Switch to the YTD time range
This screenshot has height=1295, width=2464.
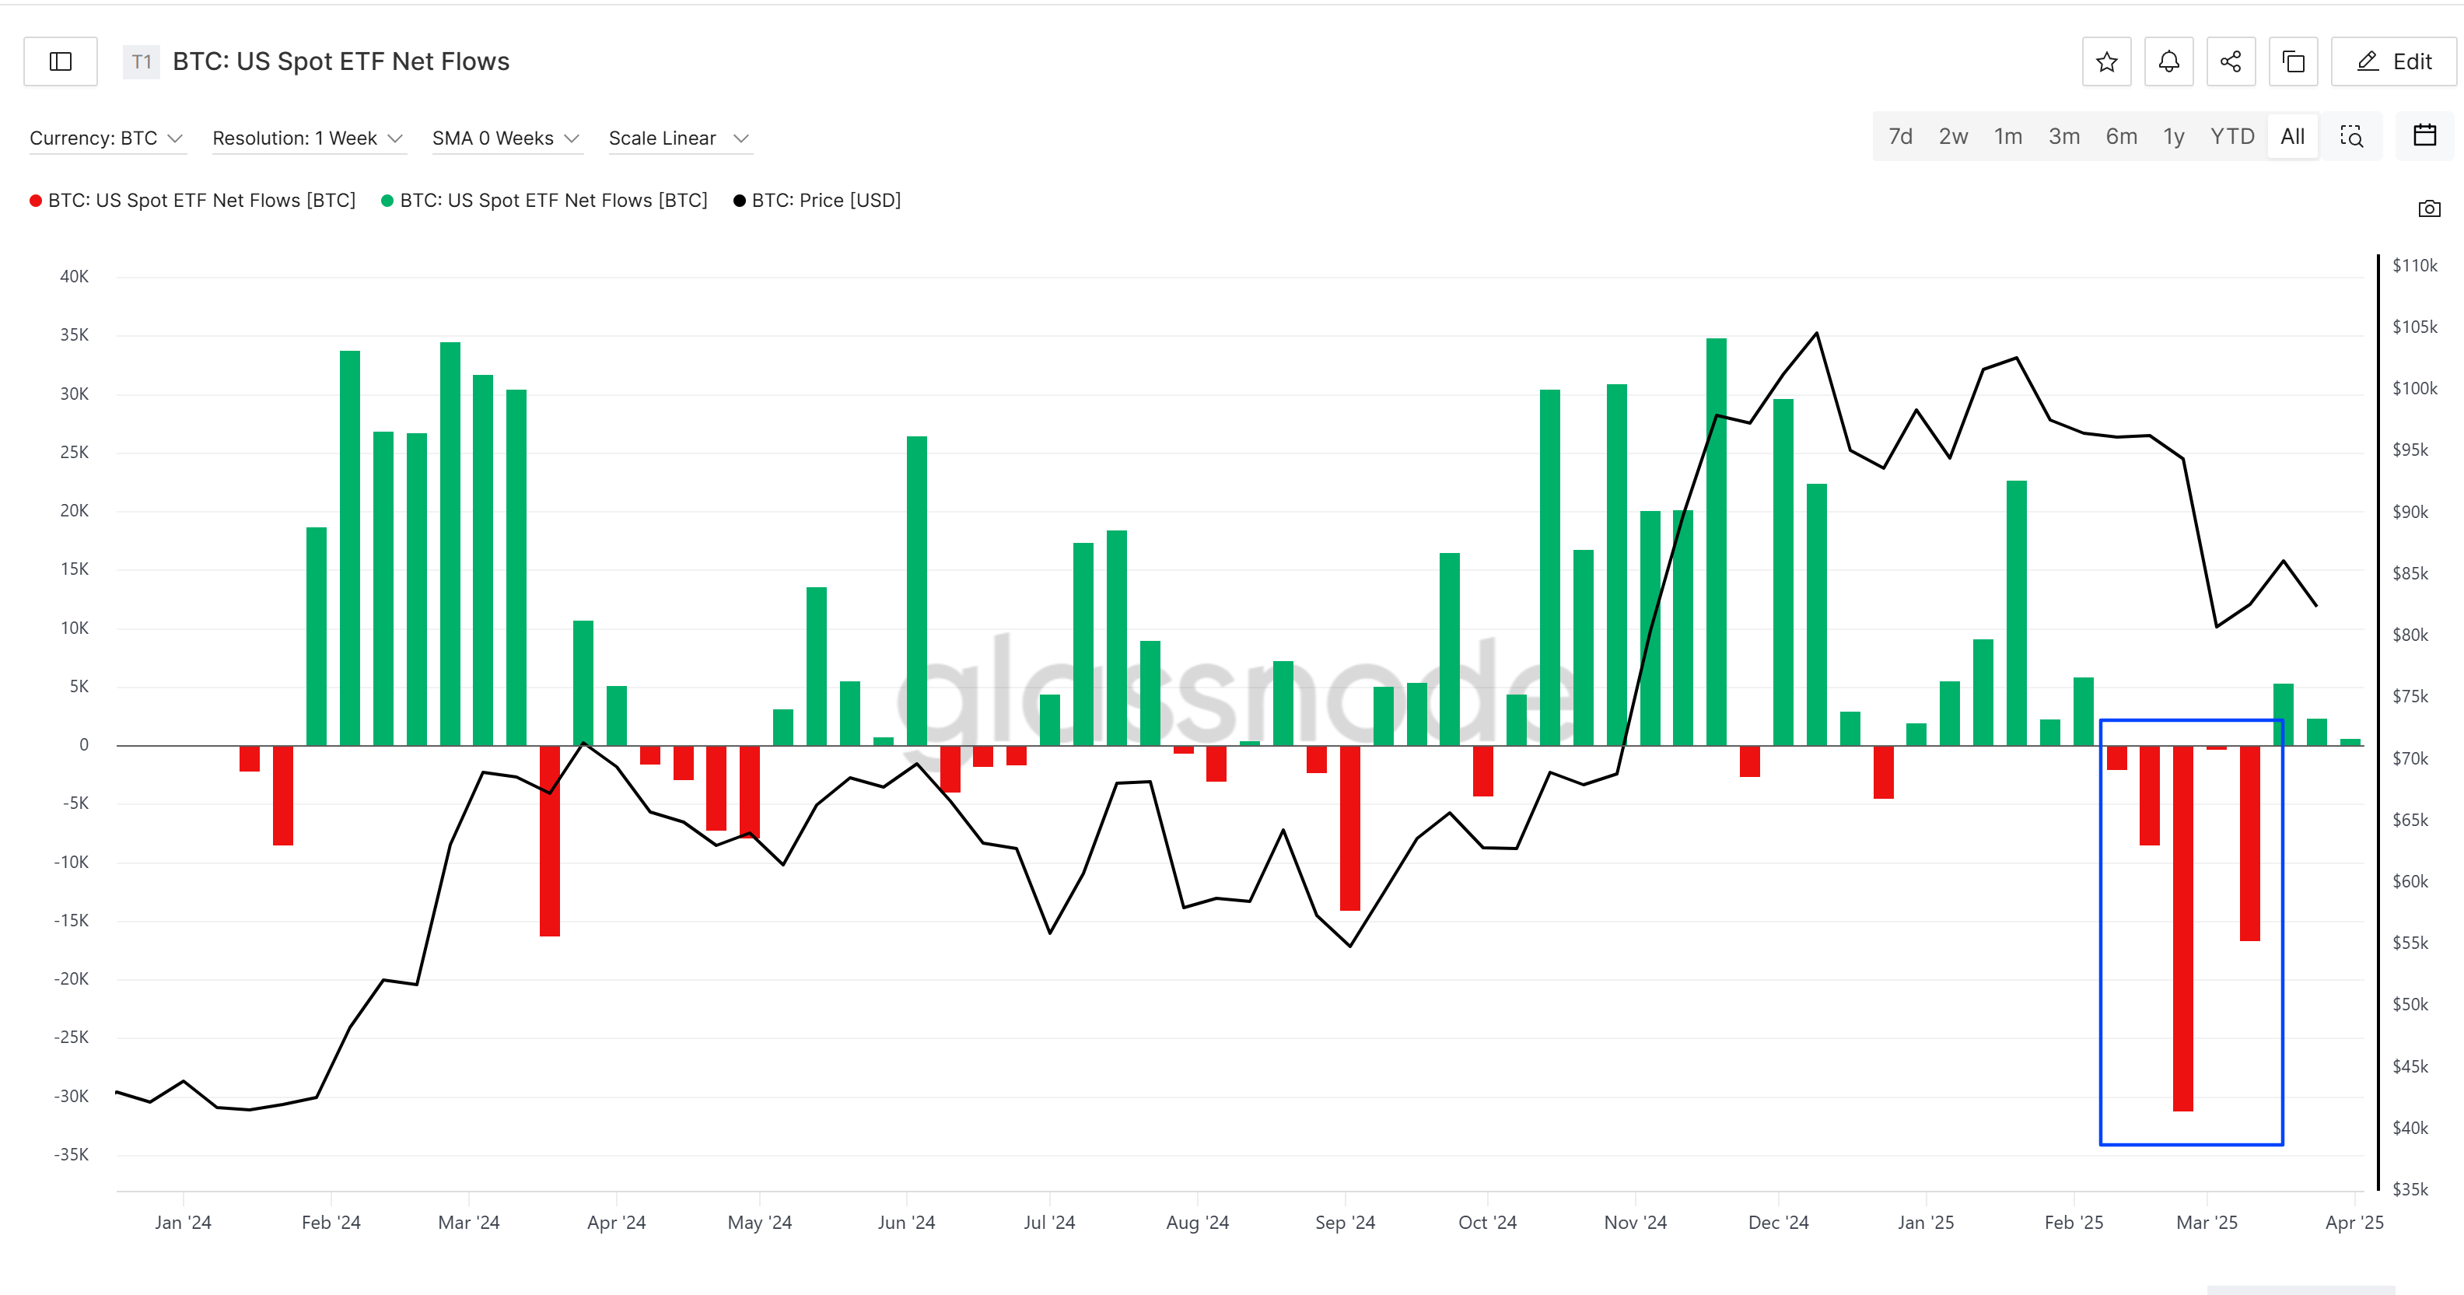pyautogui.click(x=2231, y=137)
